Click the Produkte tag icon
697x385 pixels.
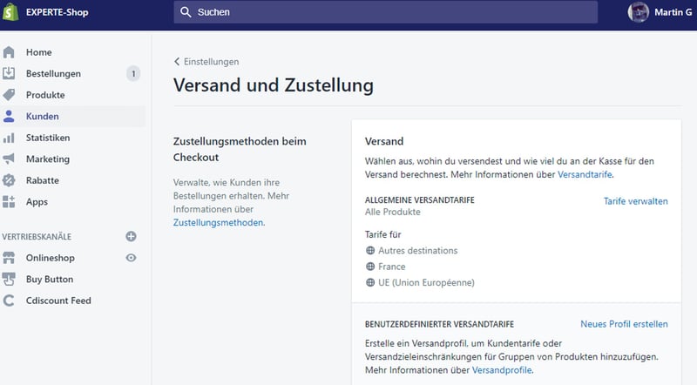(10, 95)
